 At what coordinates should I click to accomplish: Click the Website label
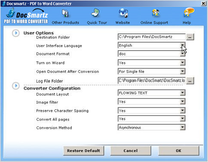click(x=122, y=23)
